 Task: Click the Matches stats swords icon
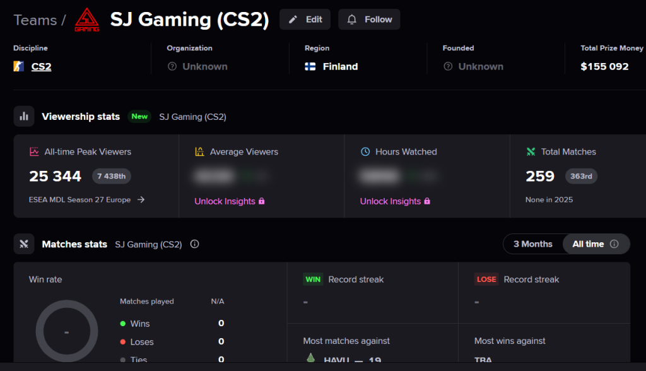[x=24, y=244]
